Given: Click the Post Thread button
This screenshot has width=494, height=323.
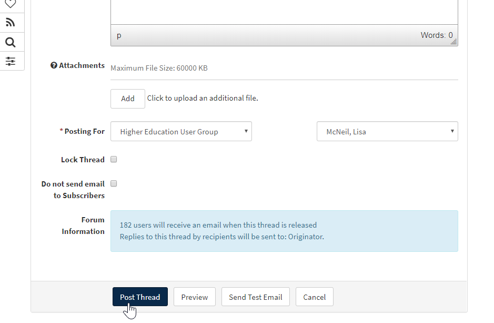Looking at the screenshot, I should click(x=140, y=297).
